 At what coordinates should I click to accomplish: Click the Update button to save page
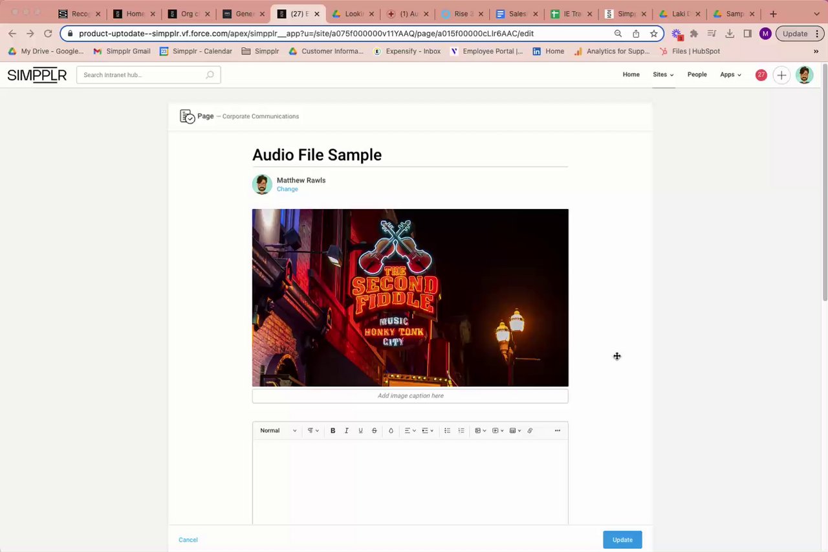tap(622, 540)
